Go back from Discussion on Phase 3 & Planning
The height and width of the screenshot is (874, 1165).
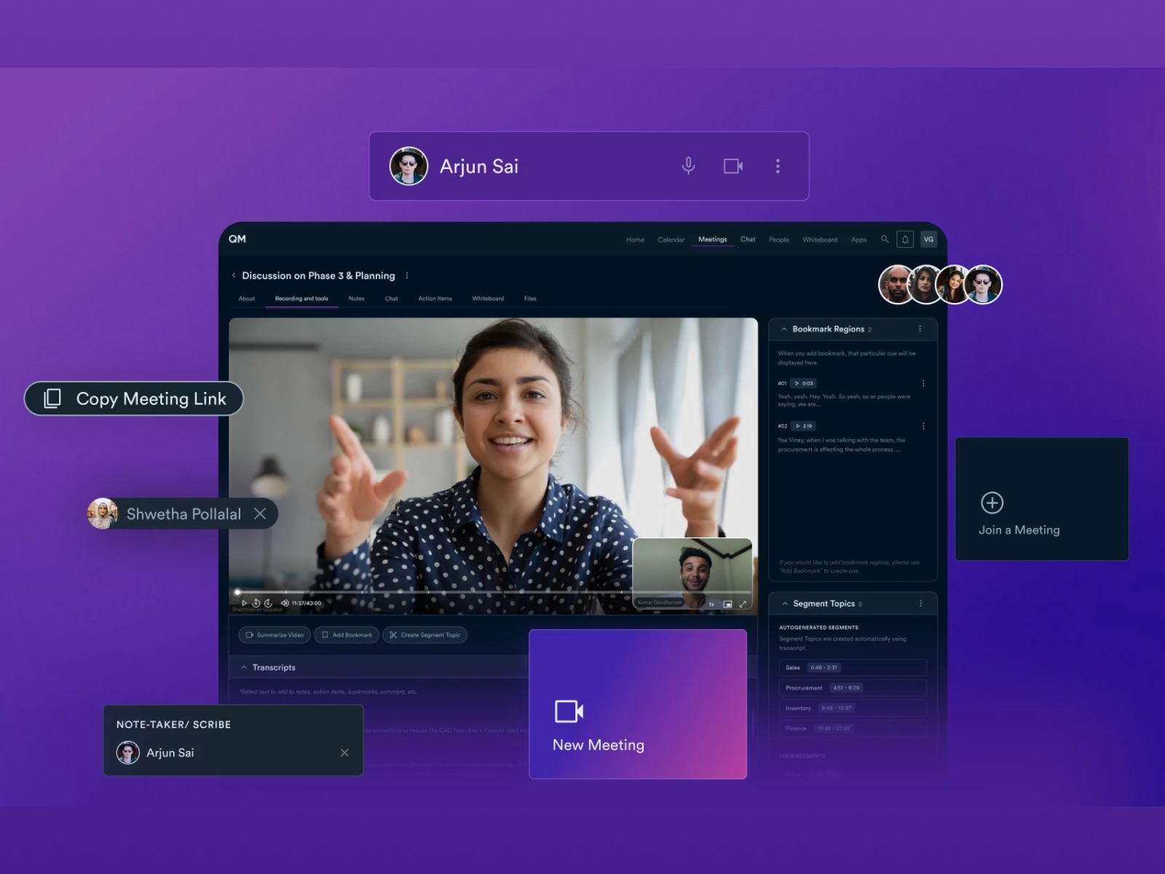[234, 275]
